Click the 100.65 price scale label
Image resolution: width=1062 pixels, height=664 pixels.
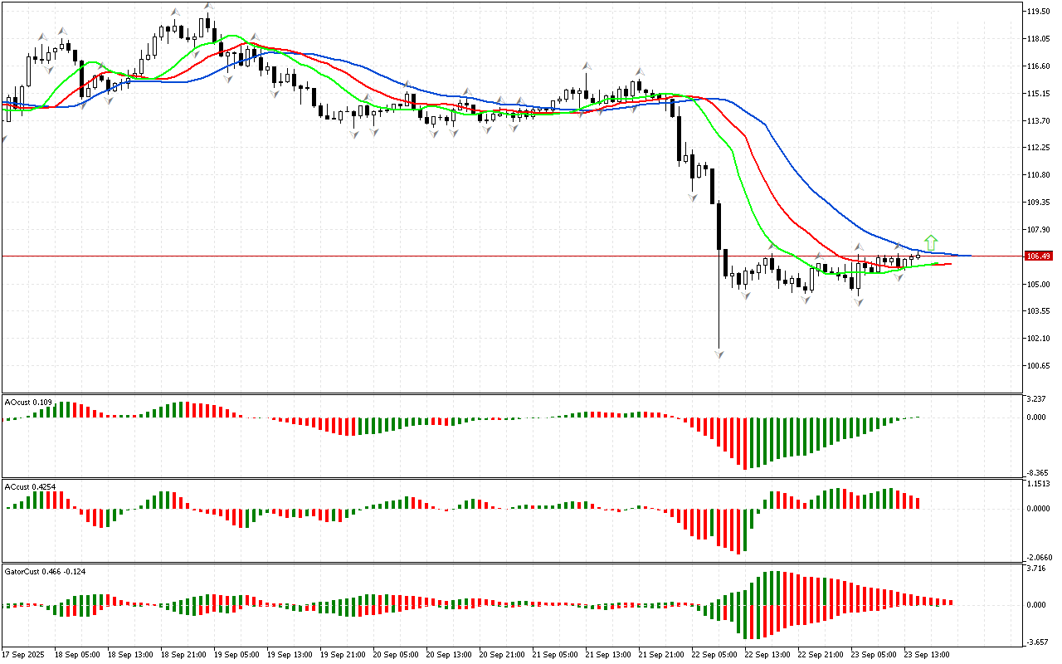click(x=1039, y=366)
